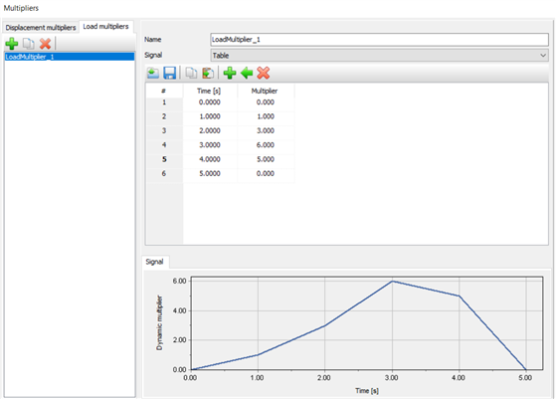This screenshot has height=399, width=556.
Task: Add a row to the signal table
Action: click(x=230, y=73)
